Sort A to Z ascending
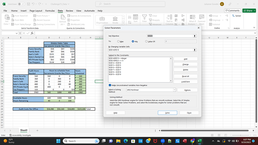Screen dimensions: 258x145 tap(130, 17)
